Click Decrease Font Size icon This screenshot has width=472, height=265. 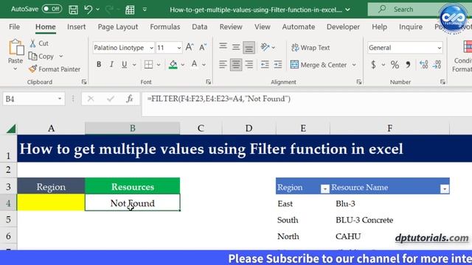pyautogui.click(x=203, y=47)
